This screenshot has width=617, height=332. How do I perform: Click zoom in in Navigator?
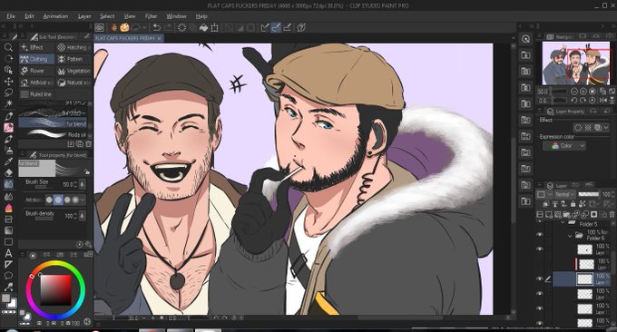[583, 92]
